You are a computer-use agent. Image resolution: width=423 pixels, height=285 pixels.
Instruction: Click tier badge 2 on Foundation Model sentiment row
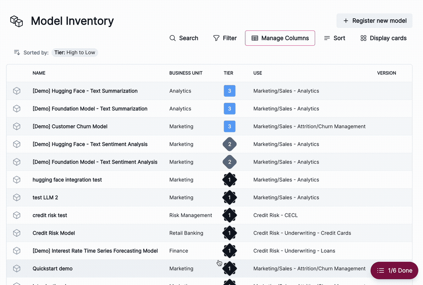[229, 162]
